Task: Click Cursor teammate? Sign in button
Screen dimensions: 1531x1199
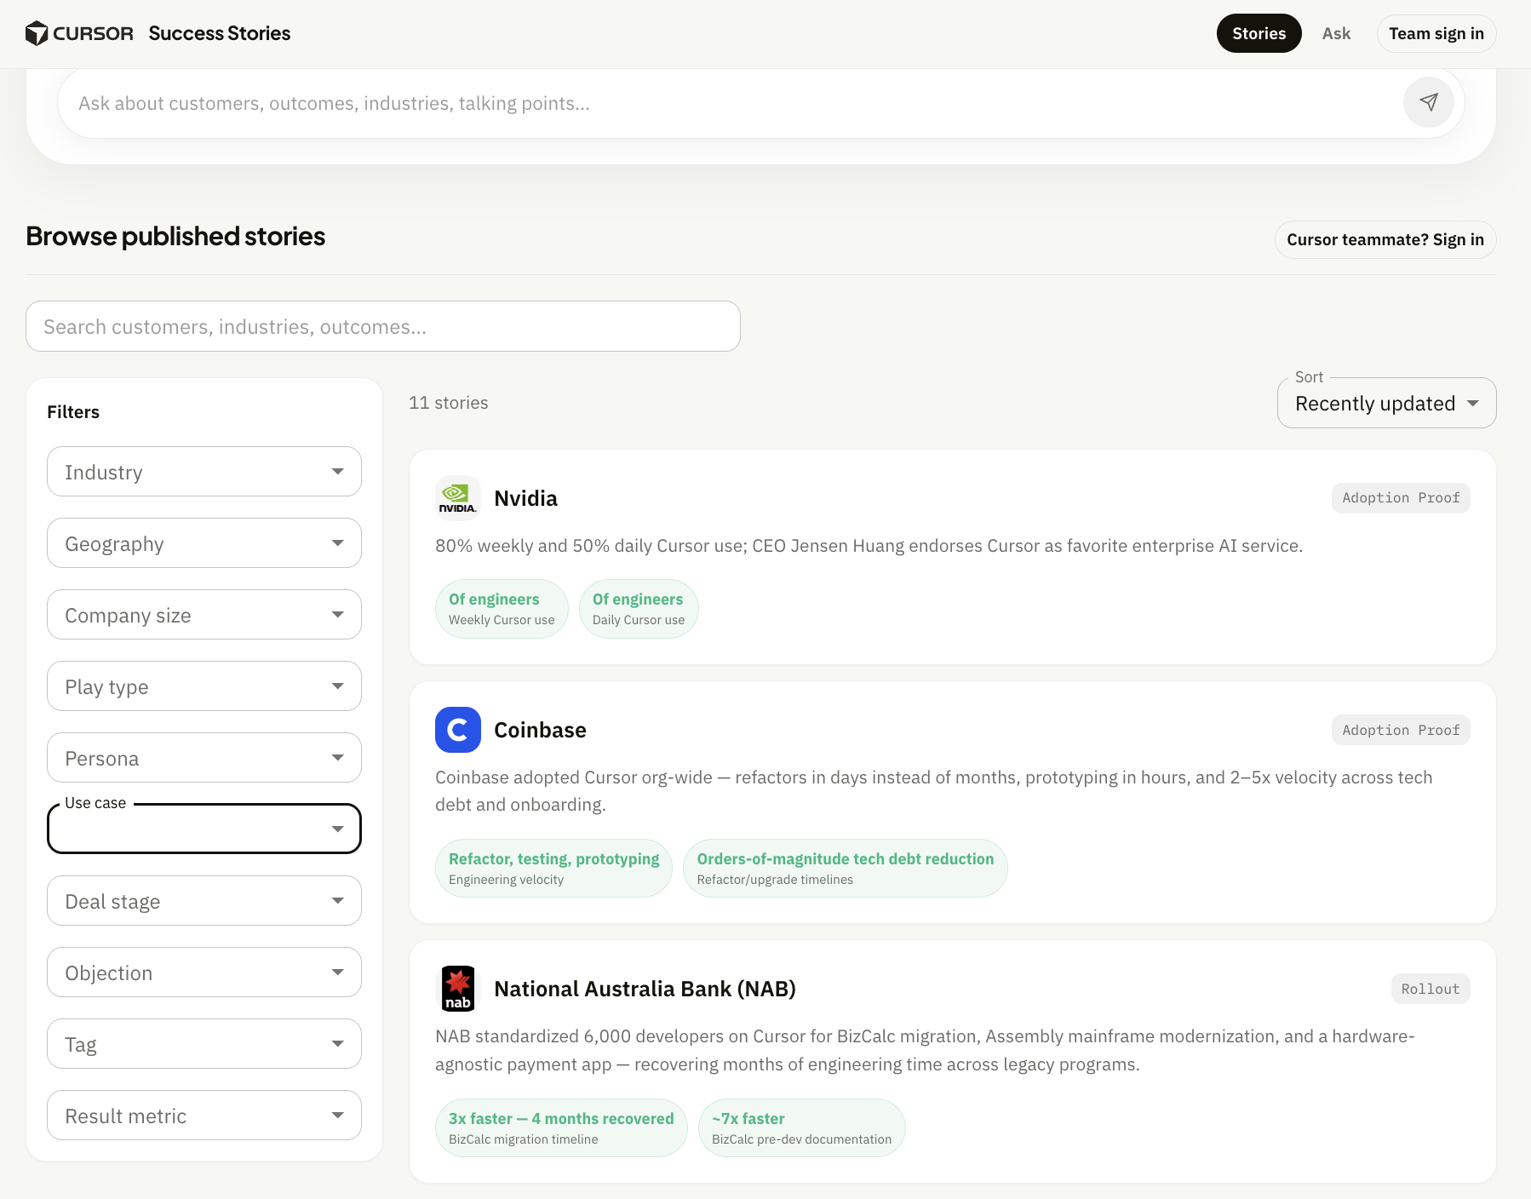Action: click(x=1385, y=239)
